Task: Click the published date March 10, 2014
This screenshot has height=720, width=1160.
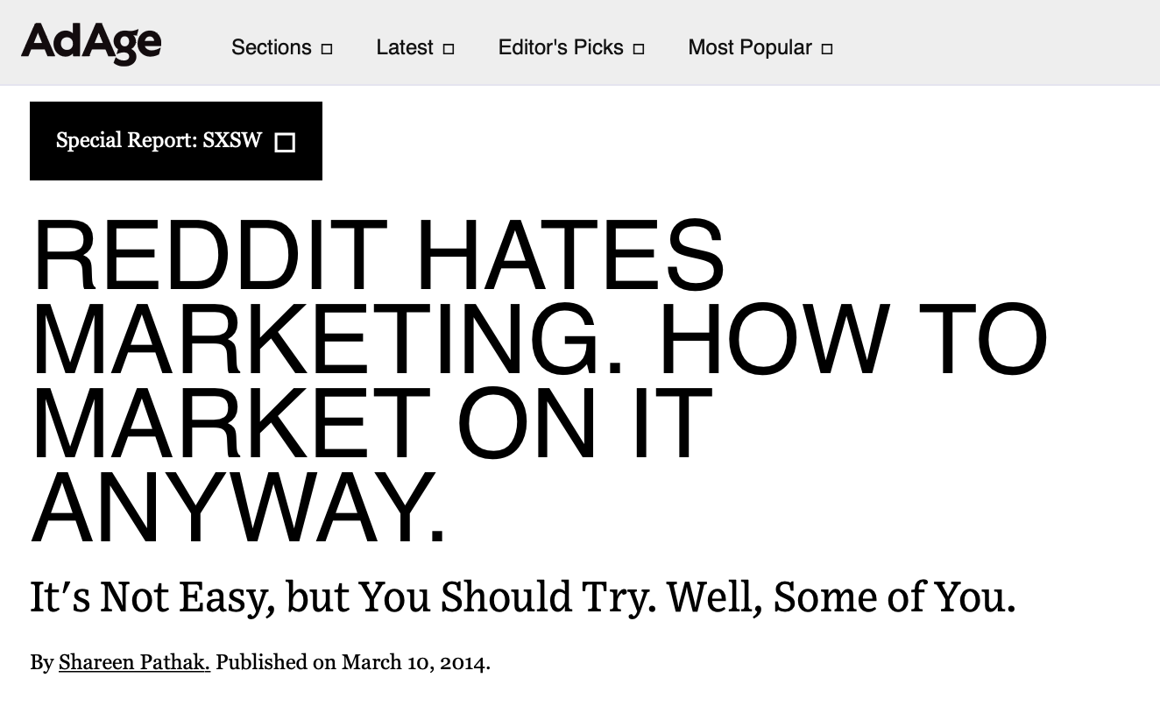Action: 414,662
